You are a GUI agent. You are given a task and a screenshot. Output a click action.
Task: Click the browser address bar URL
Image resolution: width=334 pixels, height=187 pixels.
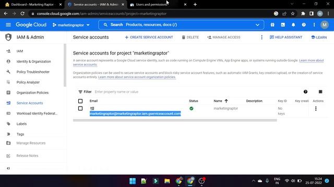click(x=102, y=14)
